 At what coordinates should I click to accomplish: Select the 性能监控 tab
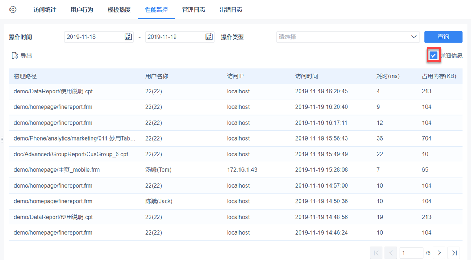tap(157, 10)
